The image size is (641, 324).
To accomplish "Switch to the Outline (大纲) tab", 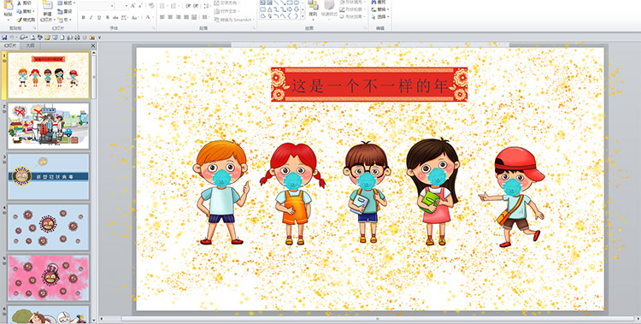I will (30, 46).
